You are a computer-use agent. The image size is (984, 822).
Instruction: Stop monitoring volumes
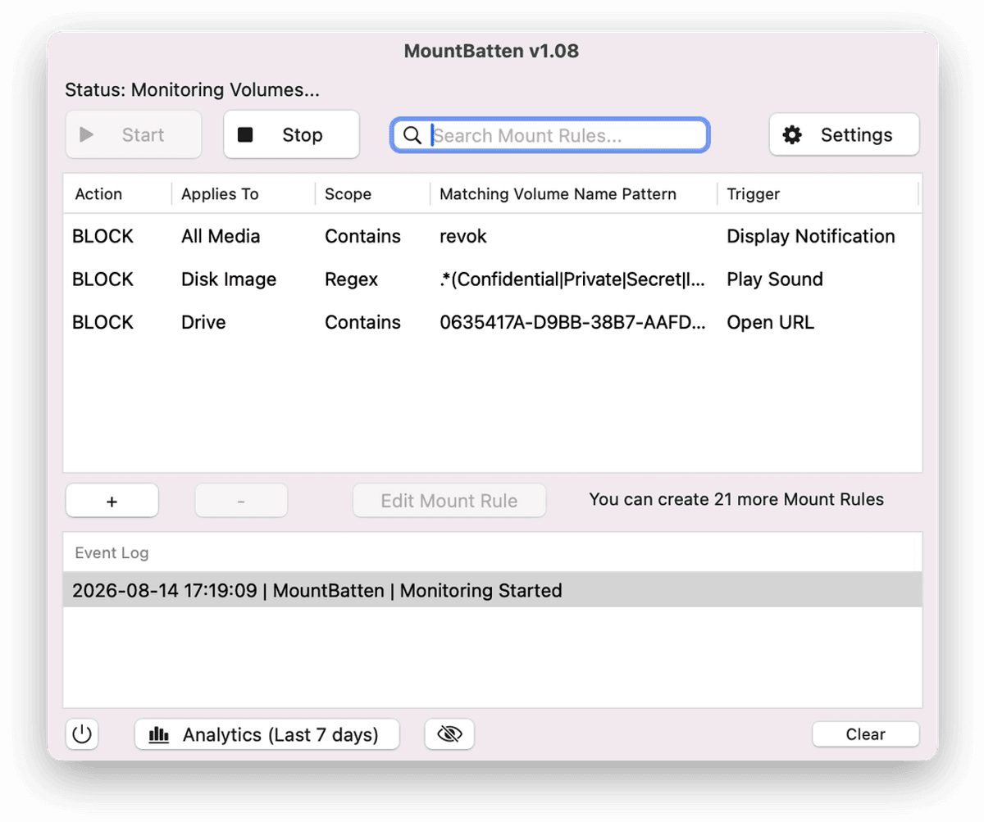[291, 134]
